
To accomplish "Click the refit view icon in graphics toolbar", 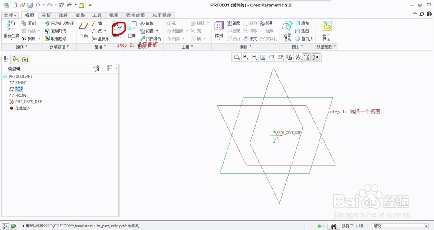I will coord(237,57).
